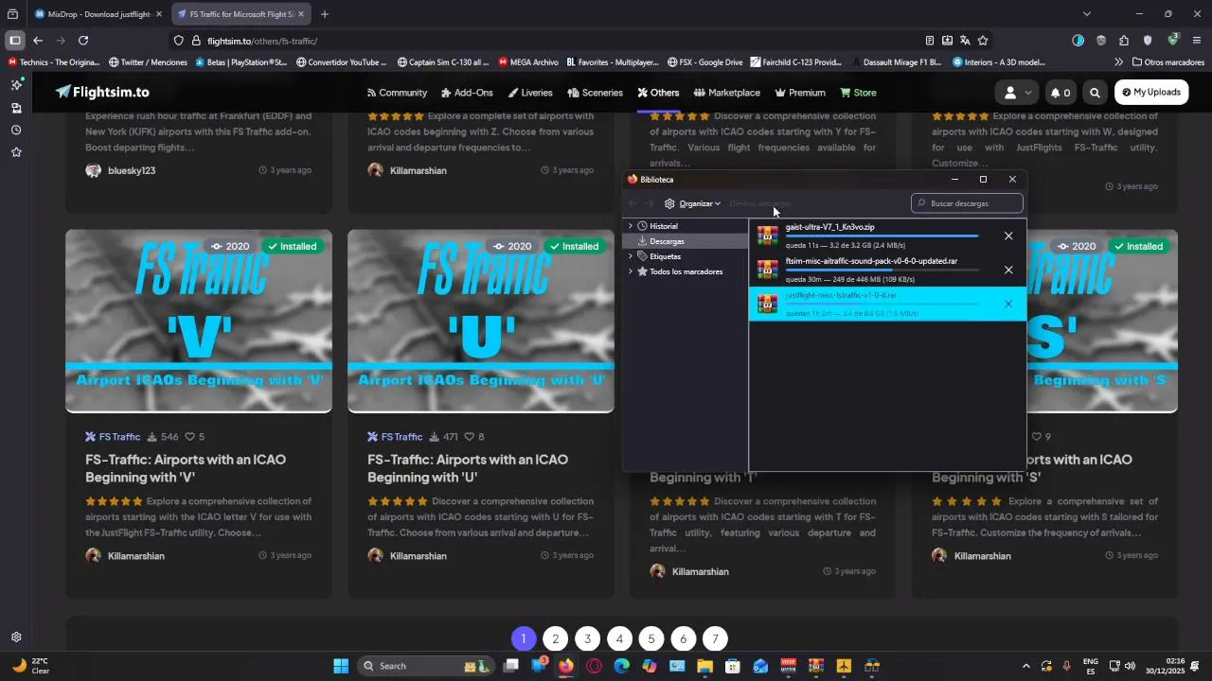This screenshot has width=1212, height=681.
Task: Select Descargas in the Biblioteca sidebar
Action: tap(667, 241)
